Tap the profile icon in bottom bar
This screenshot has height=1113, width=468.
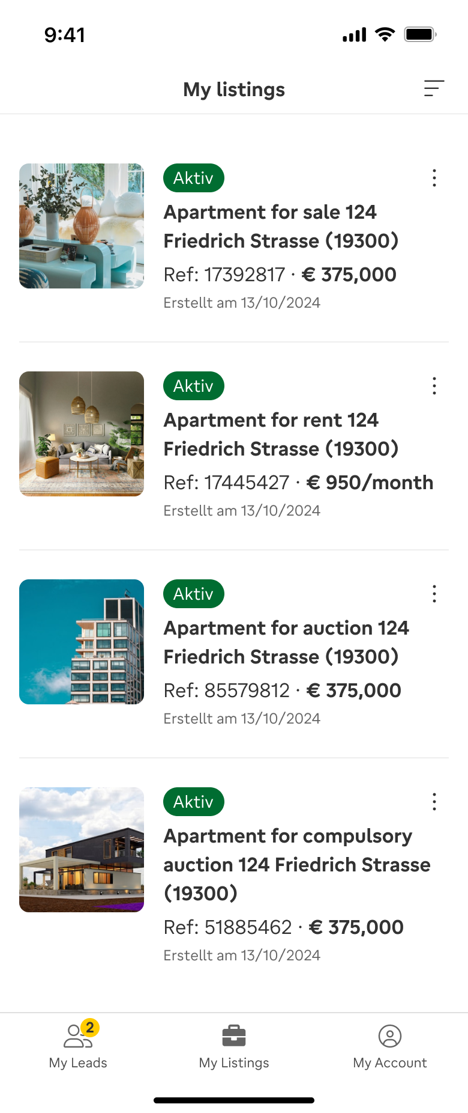click(x=390, y=1035)
